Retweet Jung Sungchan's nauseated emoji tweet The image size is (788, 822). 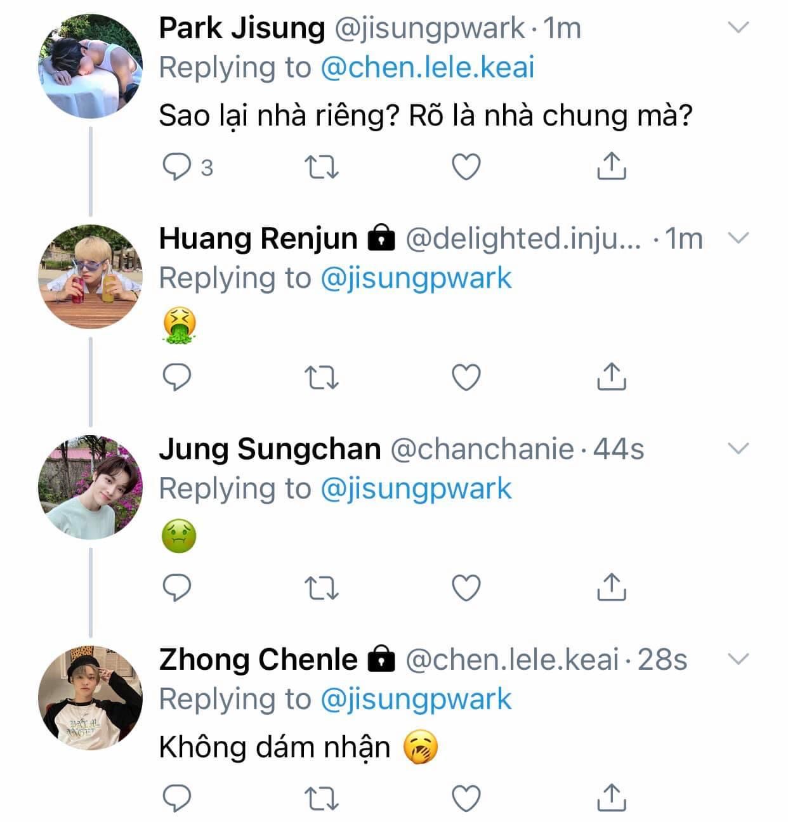[x=322, y=588]
